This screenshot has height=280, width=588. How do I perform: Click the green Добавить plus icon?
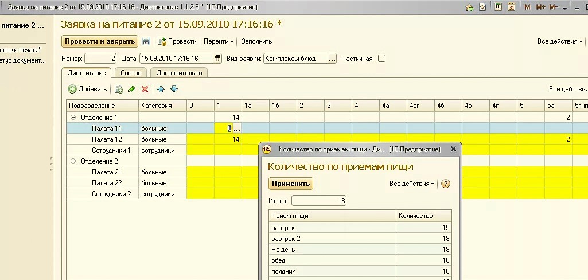[x=72, y=89]
